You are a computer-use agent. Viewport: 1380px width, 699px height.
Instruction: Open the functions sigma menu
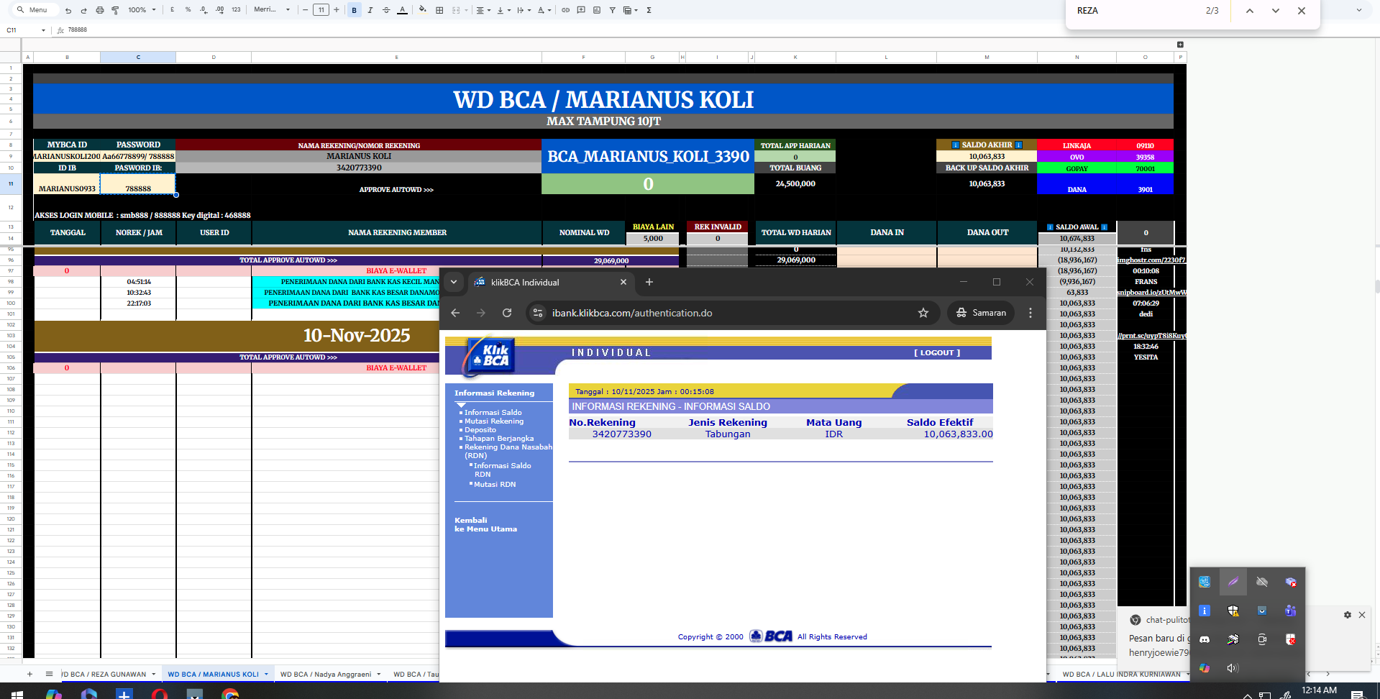coord(649,10)
